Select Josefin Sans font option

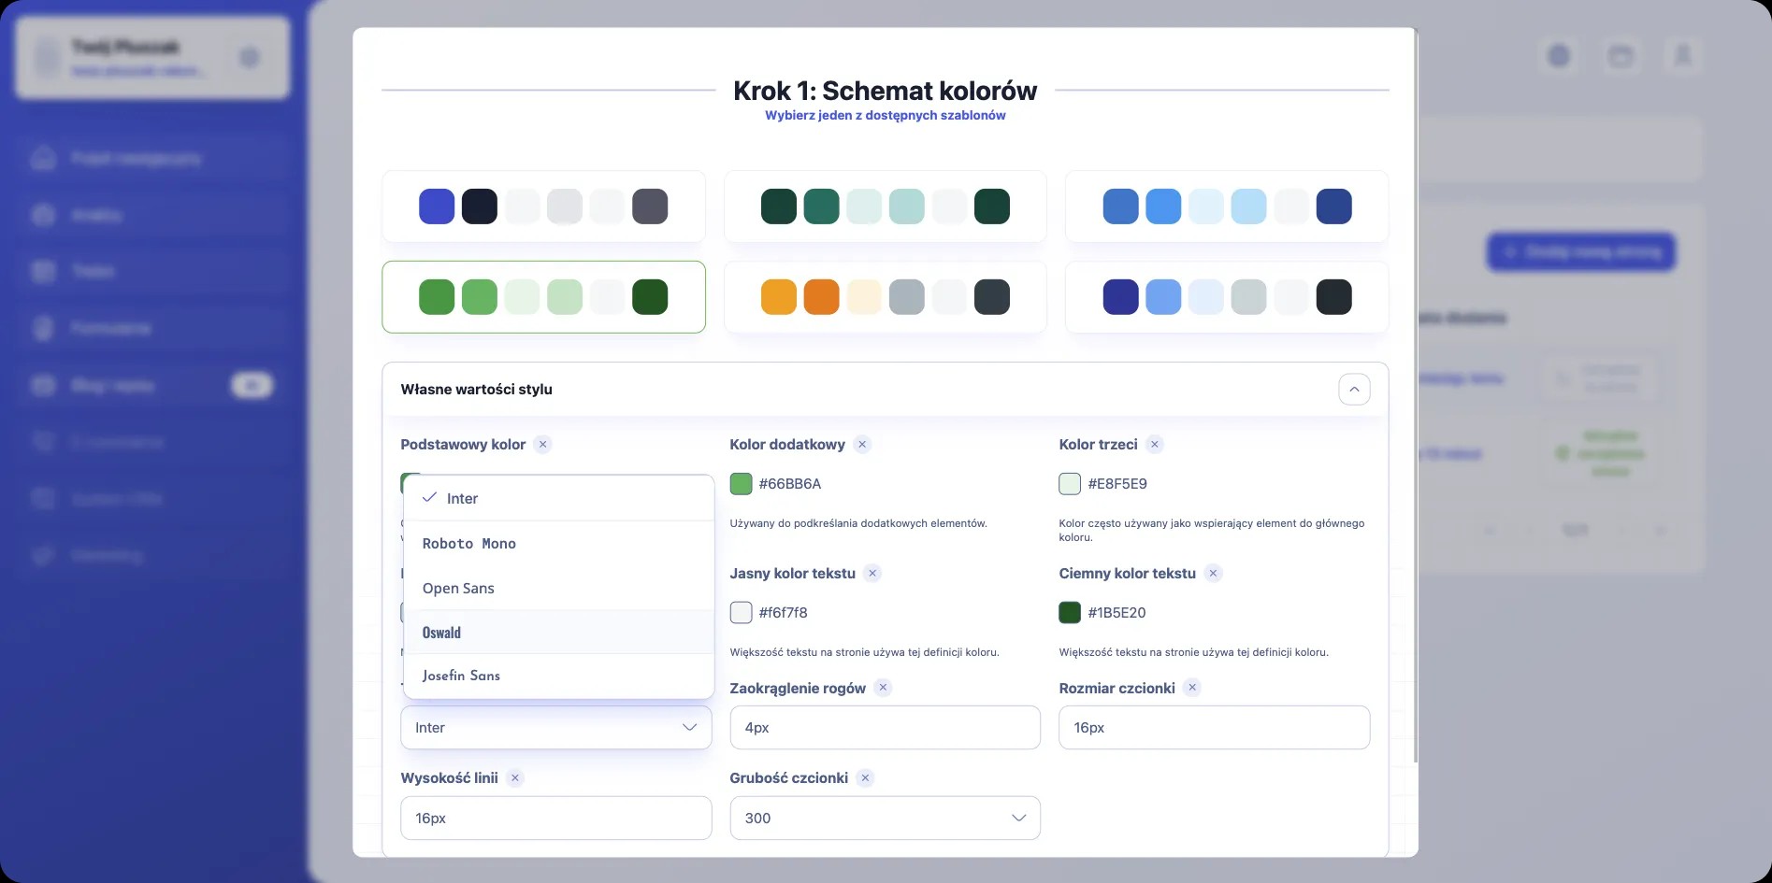click(x=559, y=676)
